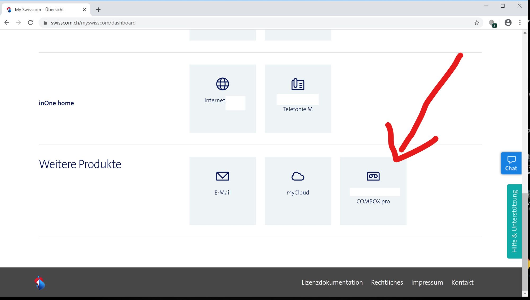Click the page scroll down arrow
530x300 pixels.
(525, 293)
